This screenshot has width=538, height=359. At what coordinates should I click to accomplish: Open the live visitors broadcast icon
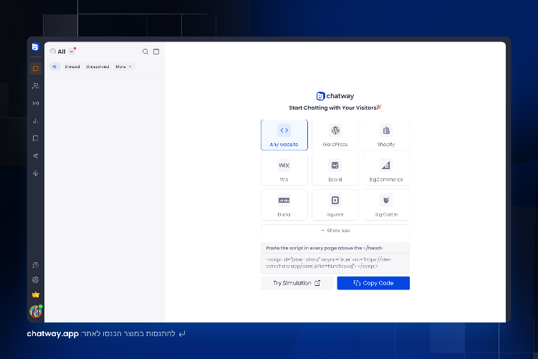pos(35,103)
